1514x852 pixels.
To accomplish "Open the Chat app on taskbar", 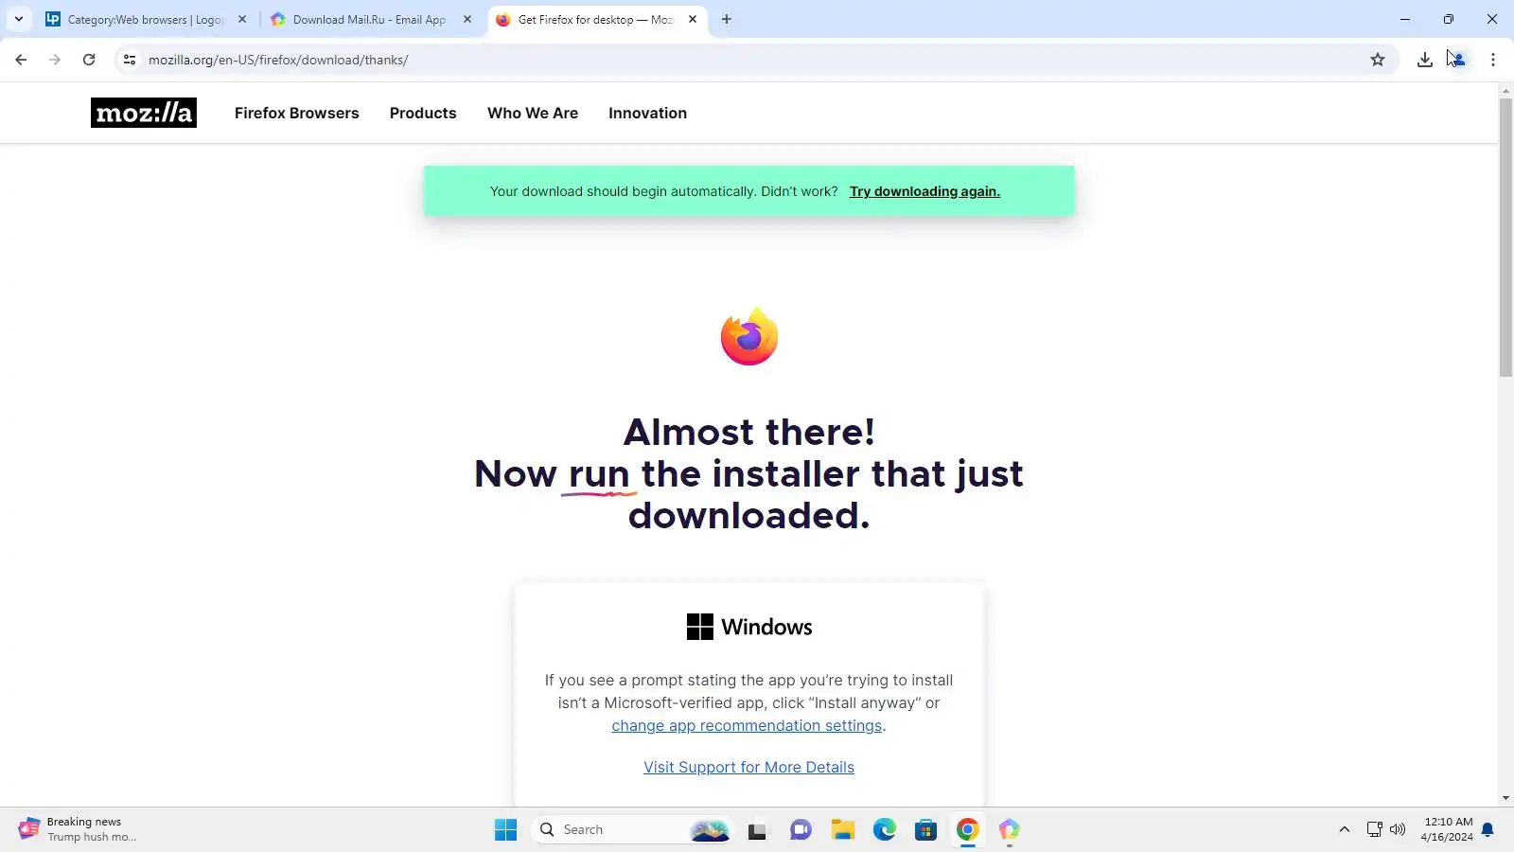I will pyautogui.click(x=801, y=830).
